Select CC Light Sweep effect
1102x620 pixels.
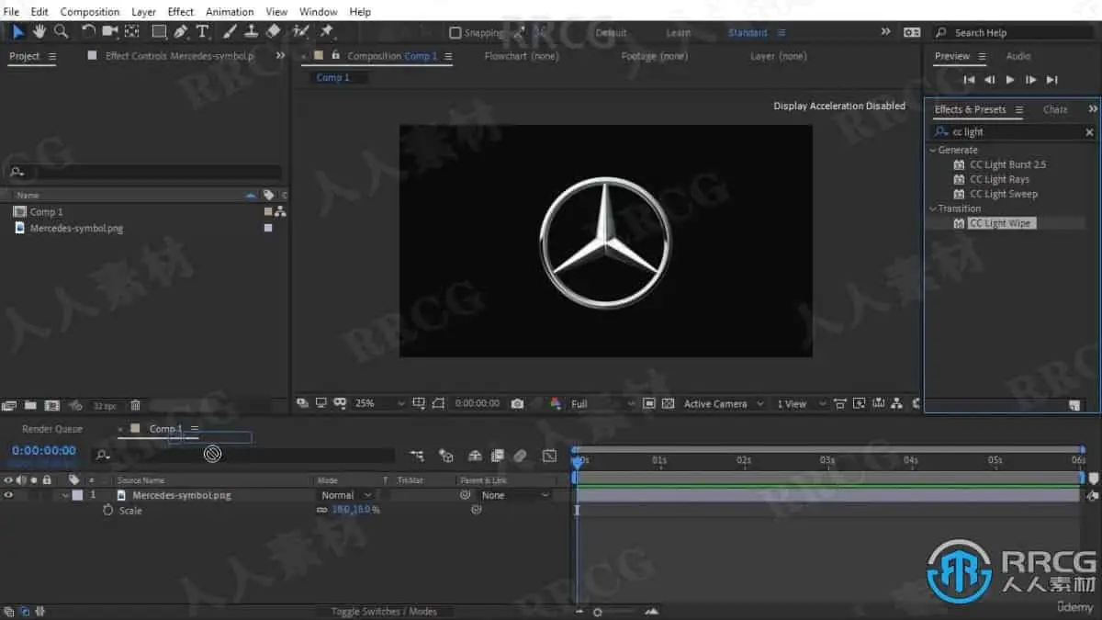pos(1004,194)
